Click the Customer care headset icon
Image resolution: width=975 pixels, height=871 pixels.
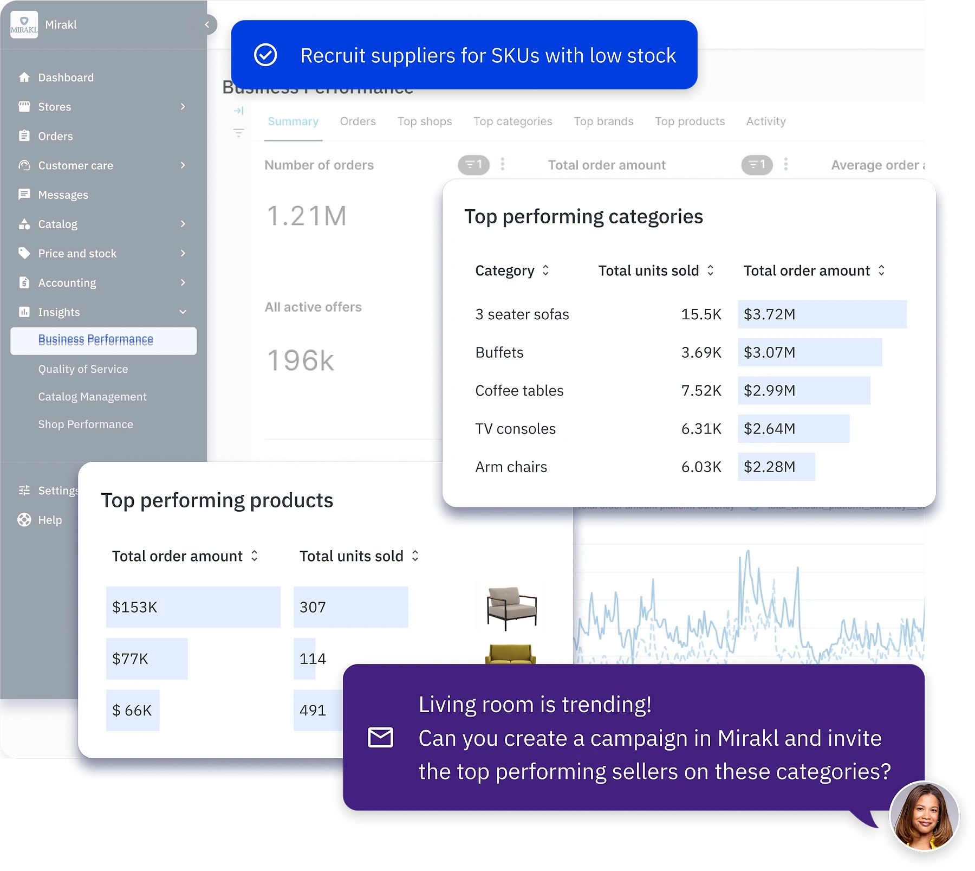[x=24, y=165]
